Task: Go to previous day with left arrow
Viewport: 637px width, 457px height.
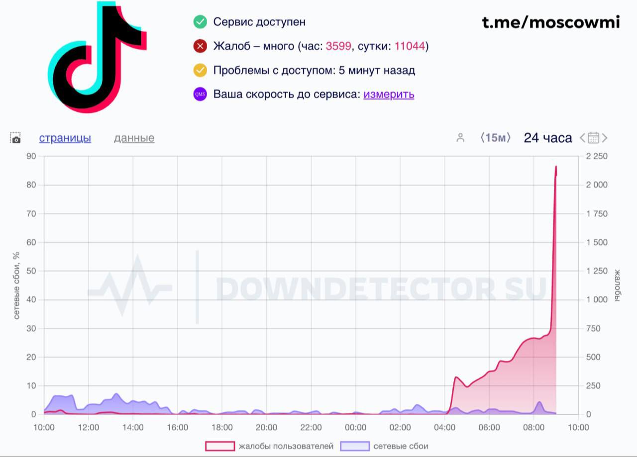Action: pyautogui.click(x=582, y=138)
